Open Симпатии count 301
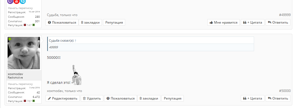Image resolution: width=294 pixels, height=108 pixels. click(x=37, y=21)
